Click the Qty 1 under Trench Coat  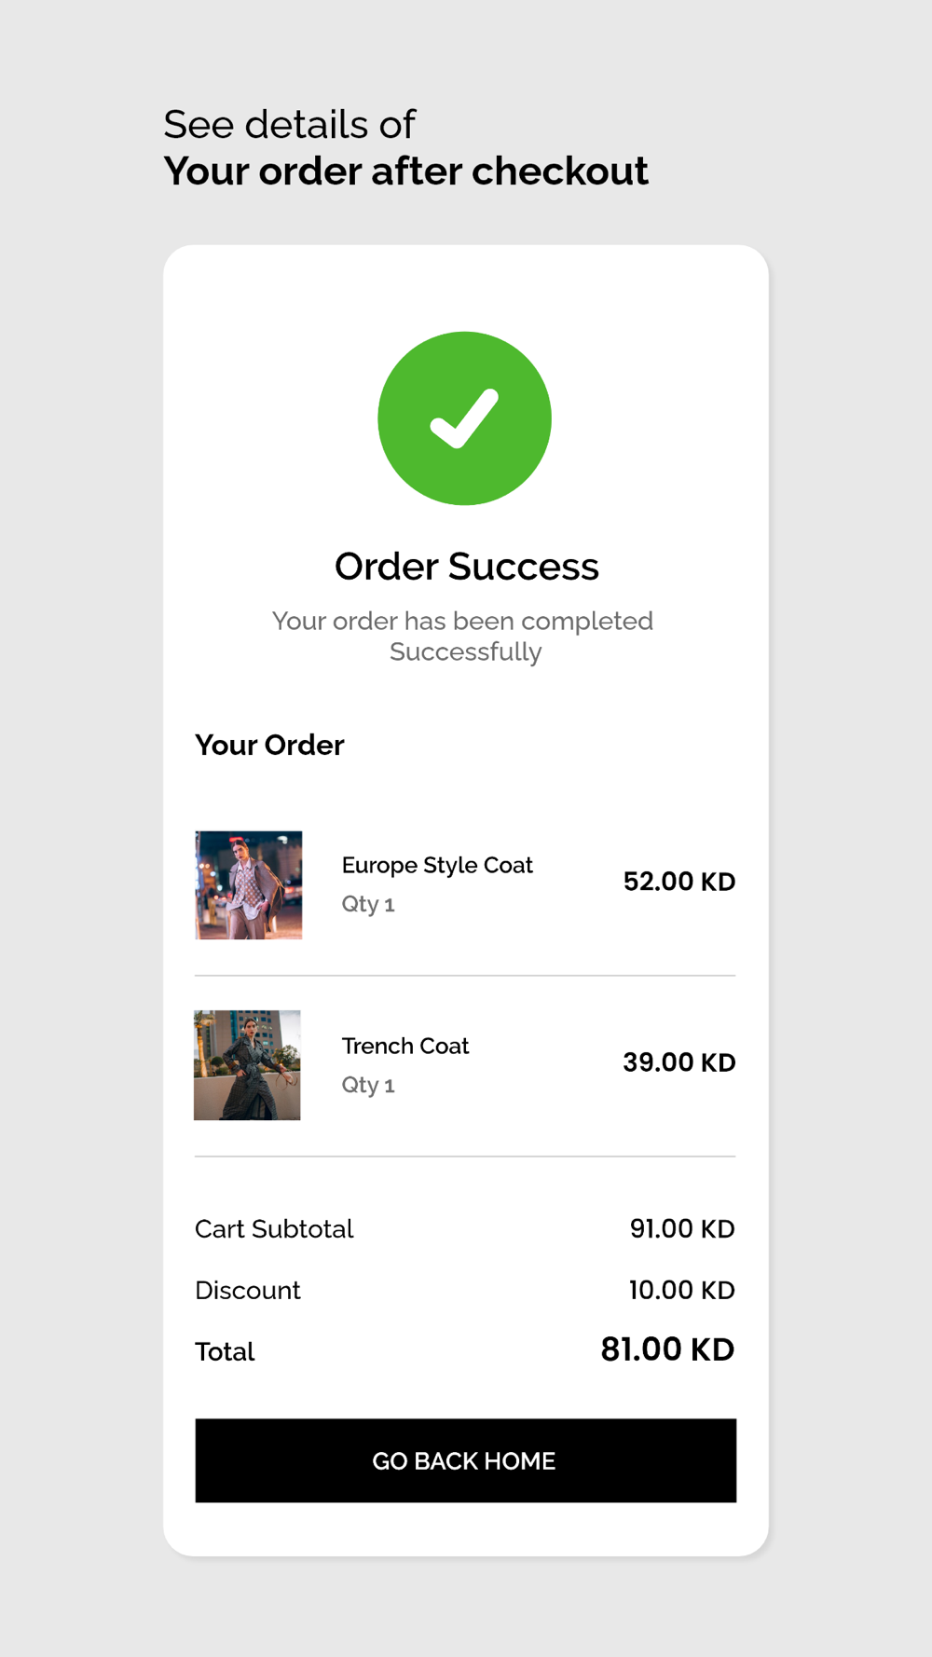tap(368, 1085)
